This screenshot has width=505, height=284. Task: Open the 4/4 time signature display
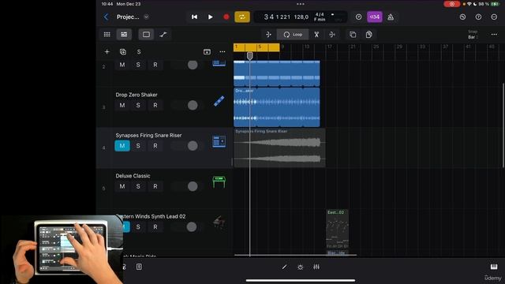coord(320,14)
